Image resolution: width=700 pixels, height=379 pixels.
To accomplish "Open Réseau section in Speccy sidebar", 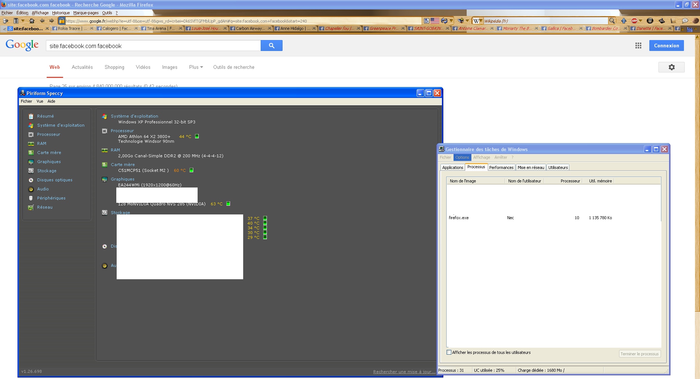I will (44, 207).
